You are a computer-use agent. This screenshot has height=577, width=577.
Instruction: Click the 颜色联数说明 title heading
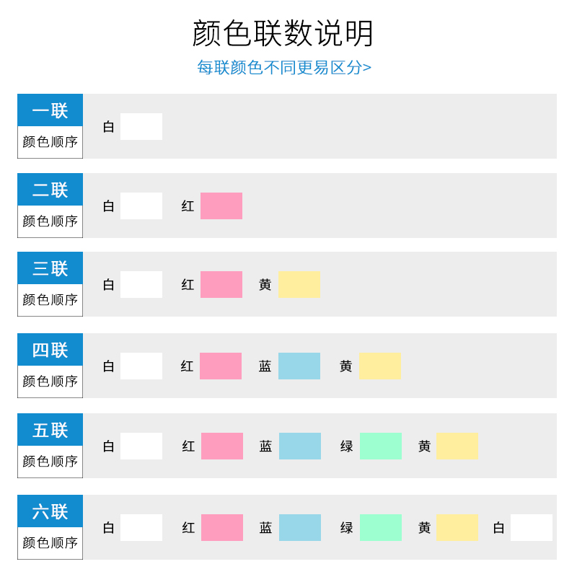283,33
